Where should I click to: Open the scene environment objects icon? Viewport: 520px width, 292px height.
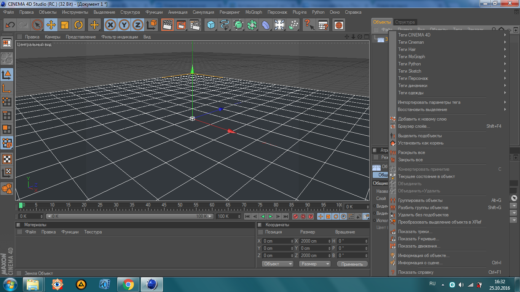pyautogui.click(x=279, y=25)
